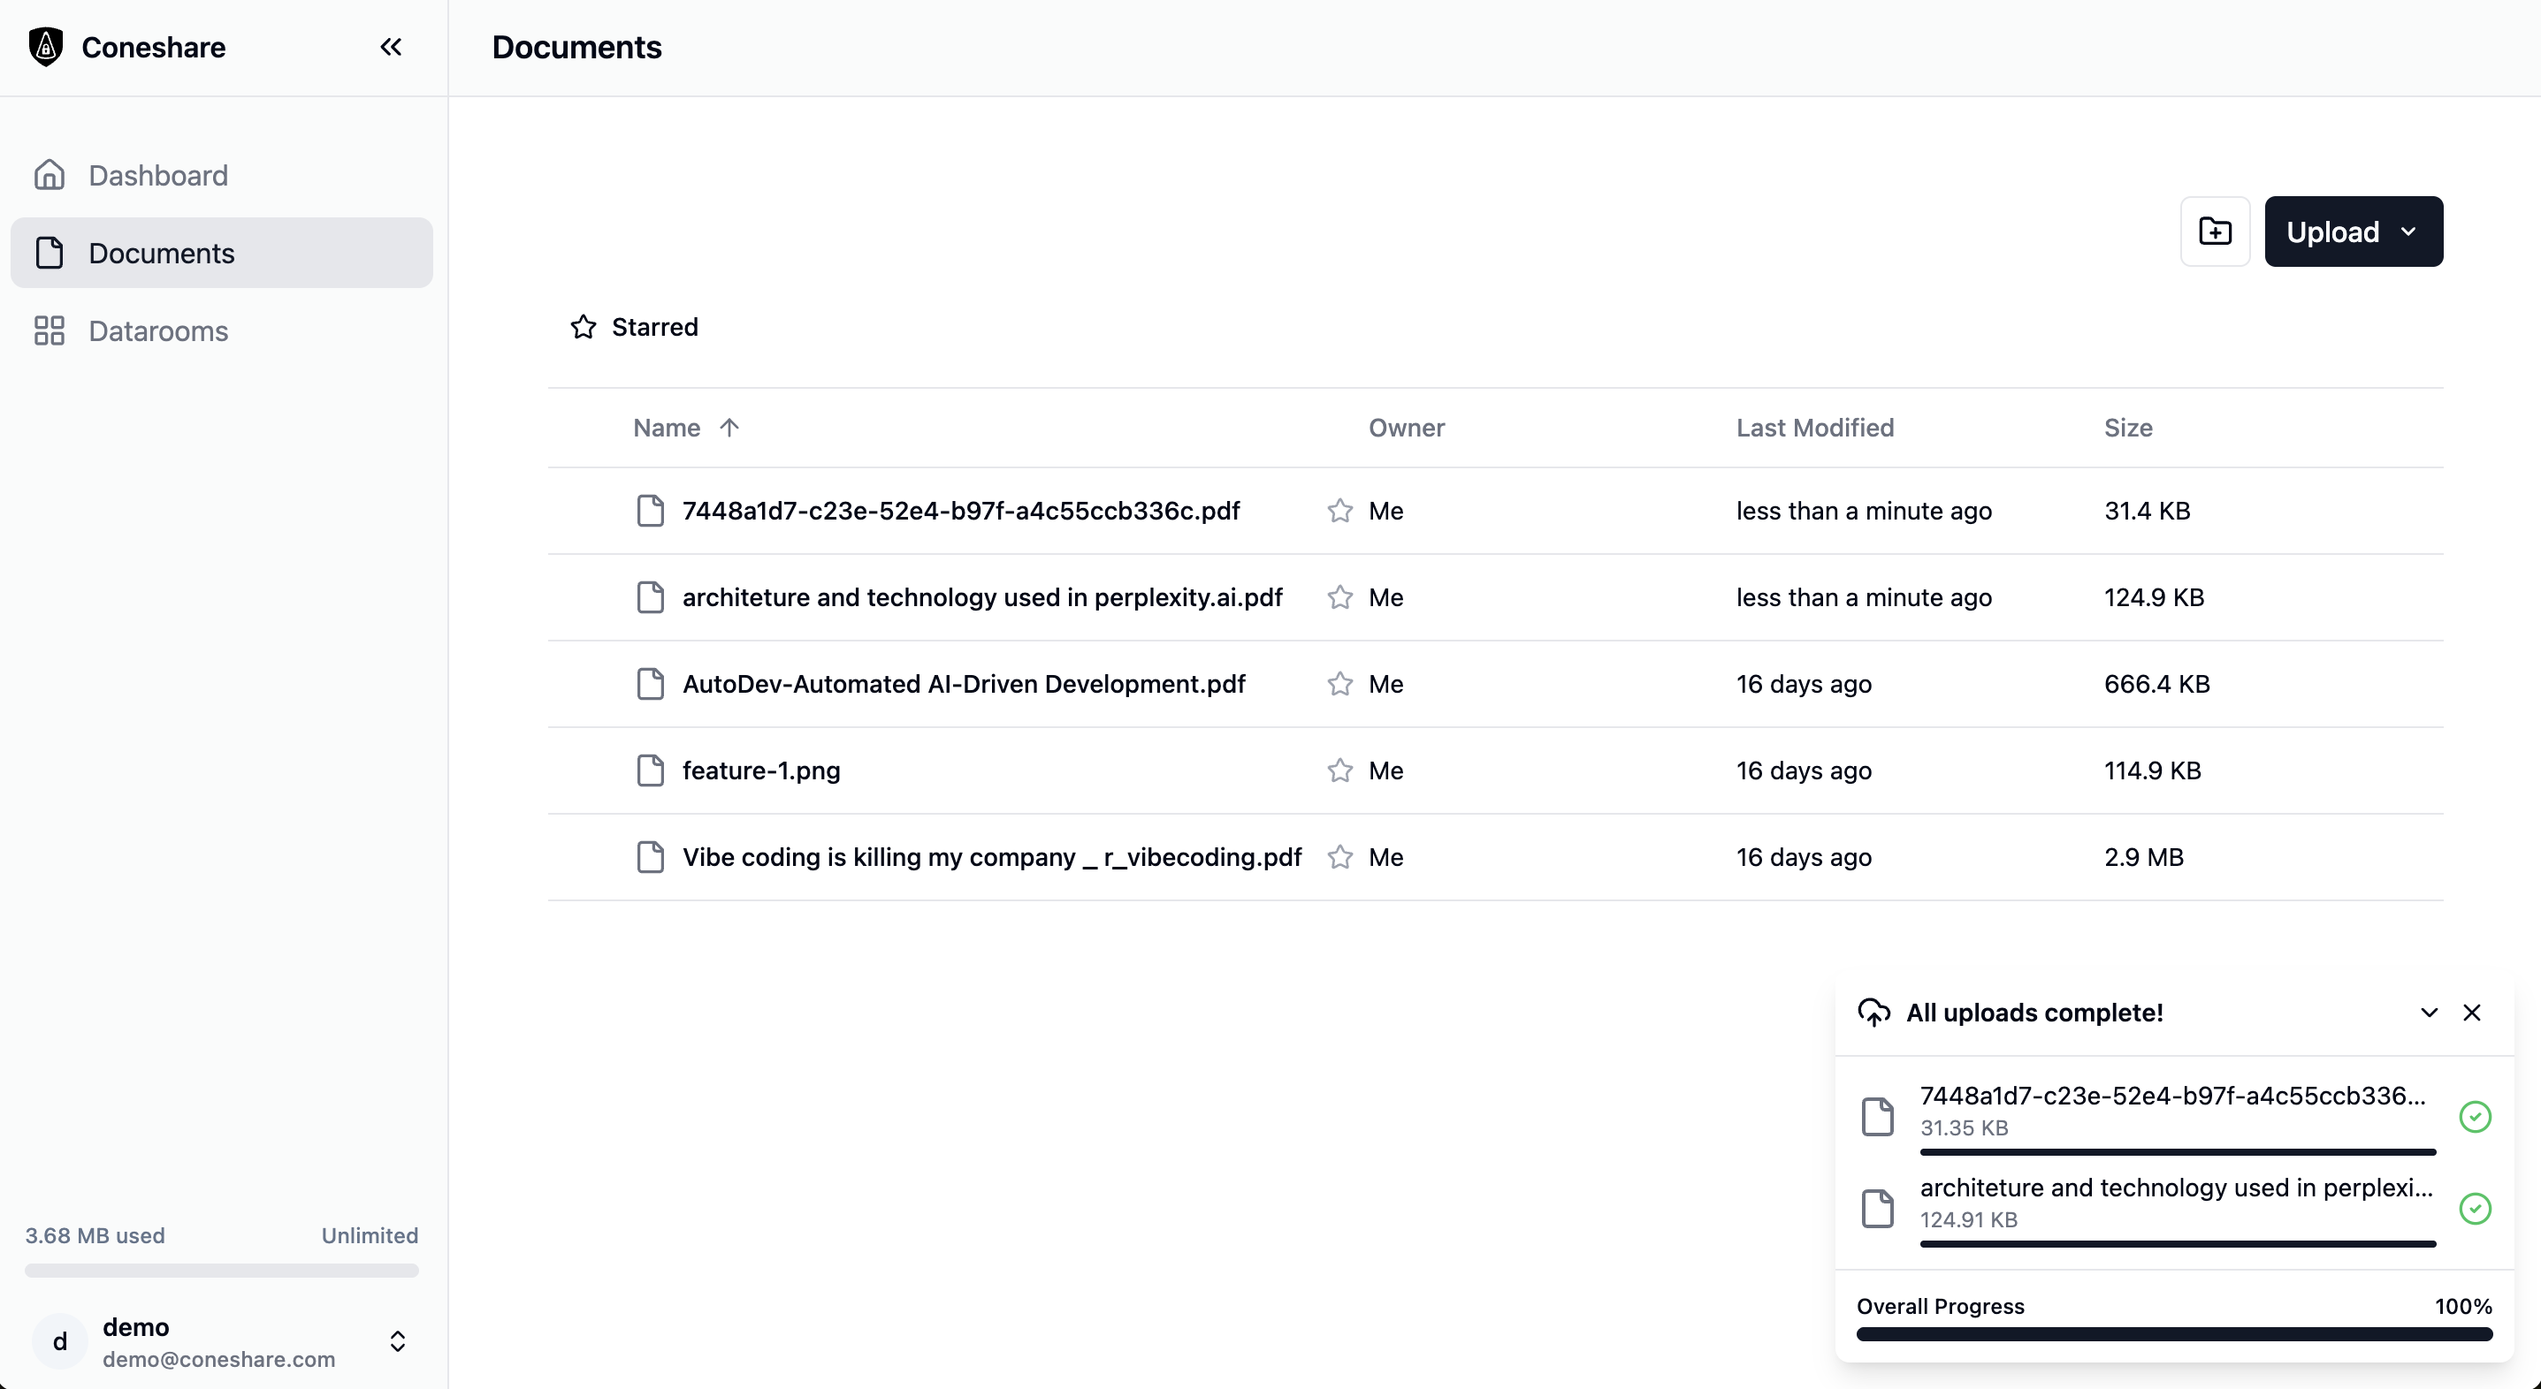Image resolution: width=2541 pixels, height=1389 pixels.
Task: Click the Coneshare shield logo
Action: tap(45, 48)
